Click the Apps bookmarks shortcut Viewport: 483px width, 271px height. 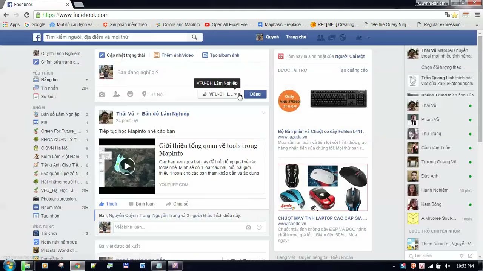[11, 24]
